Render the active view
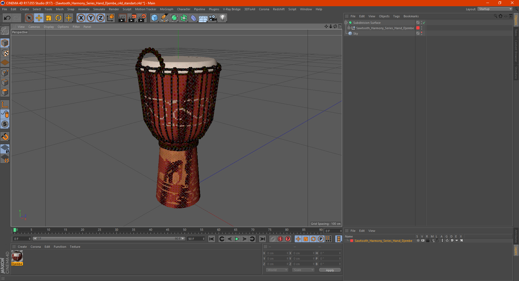The height and width of the screenshot is (281, 519). (122, 18)
